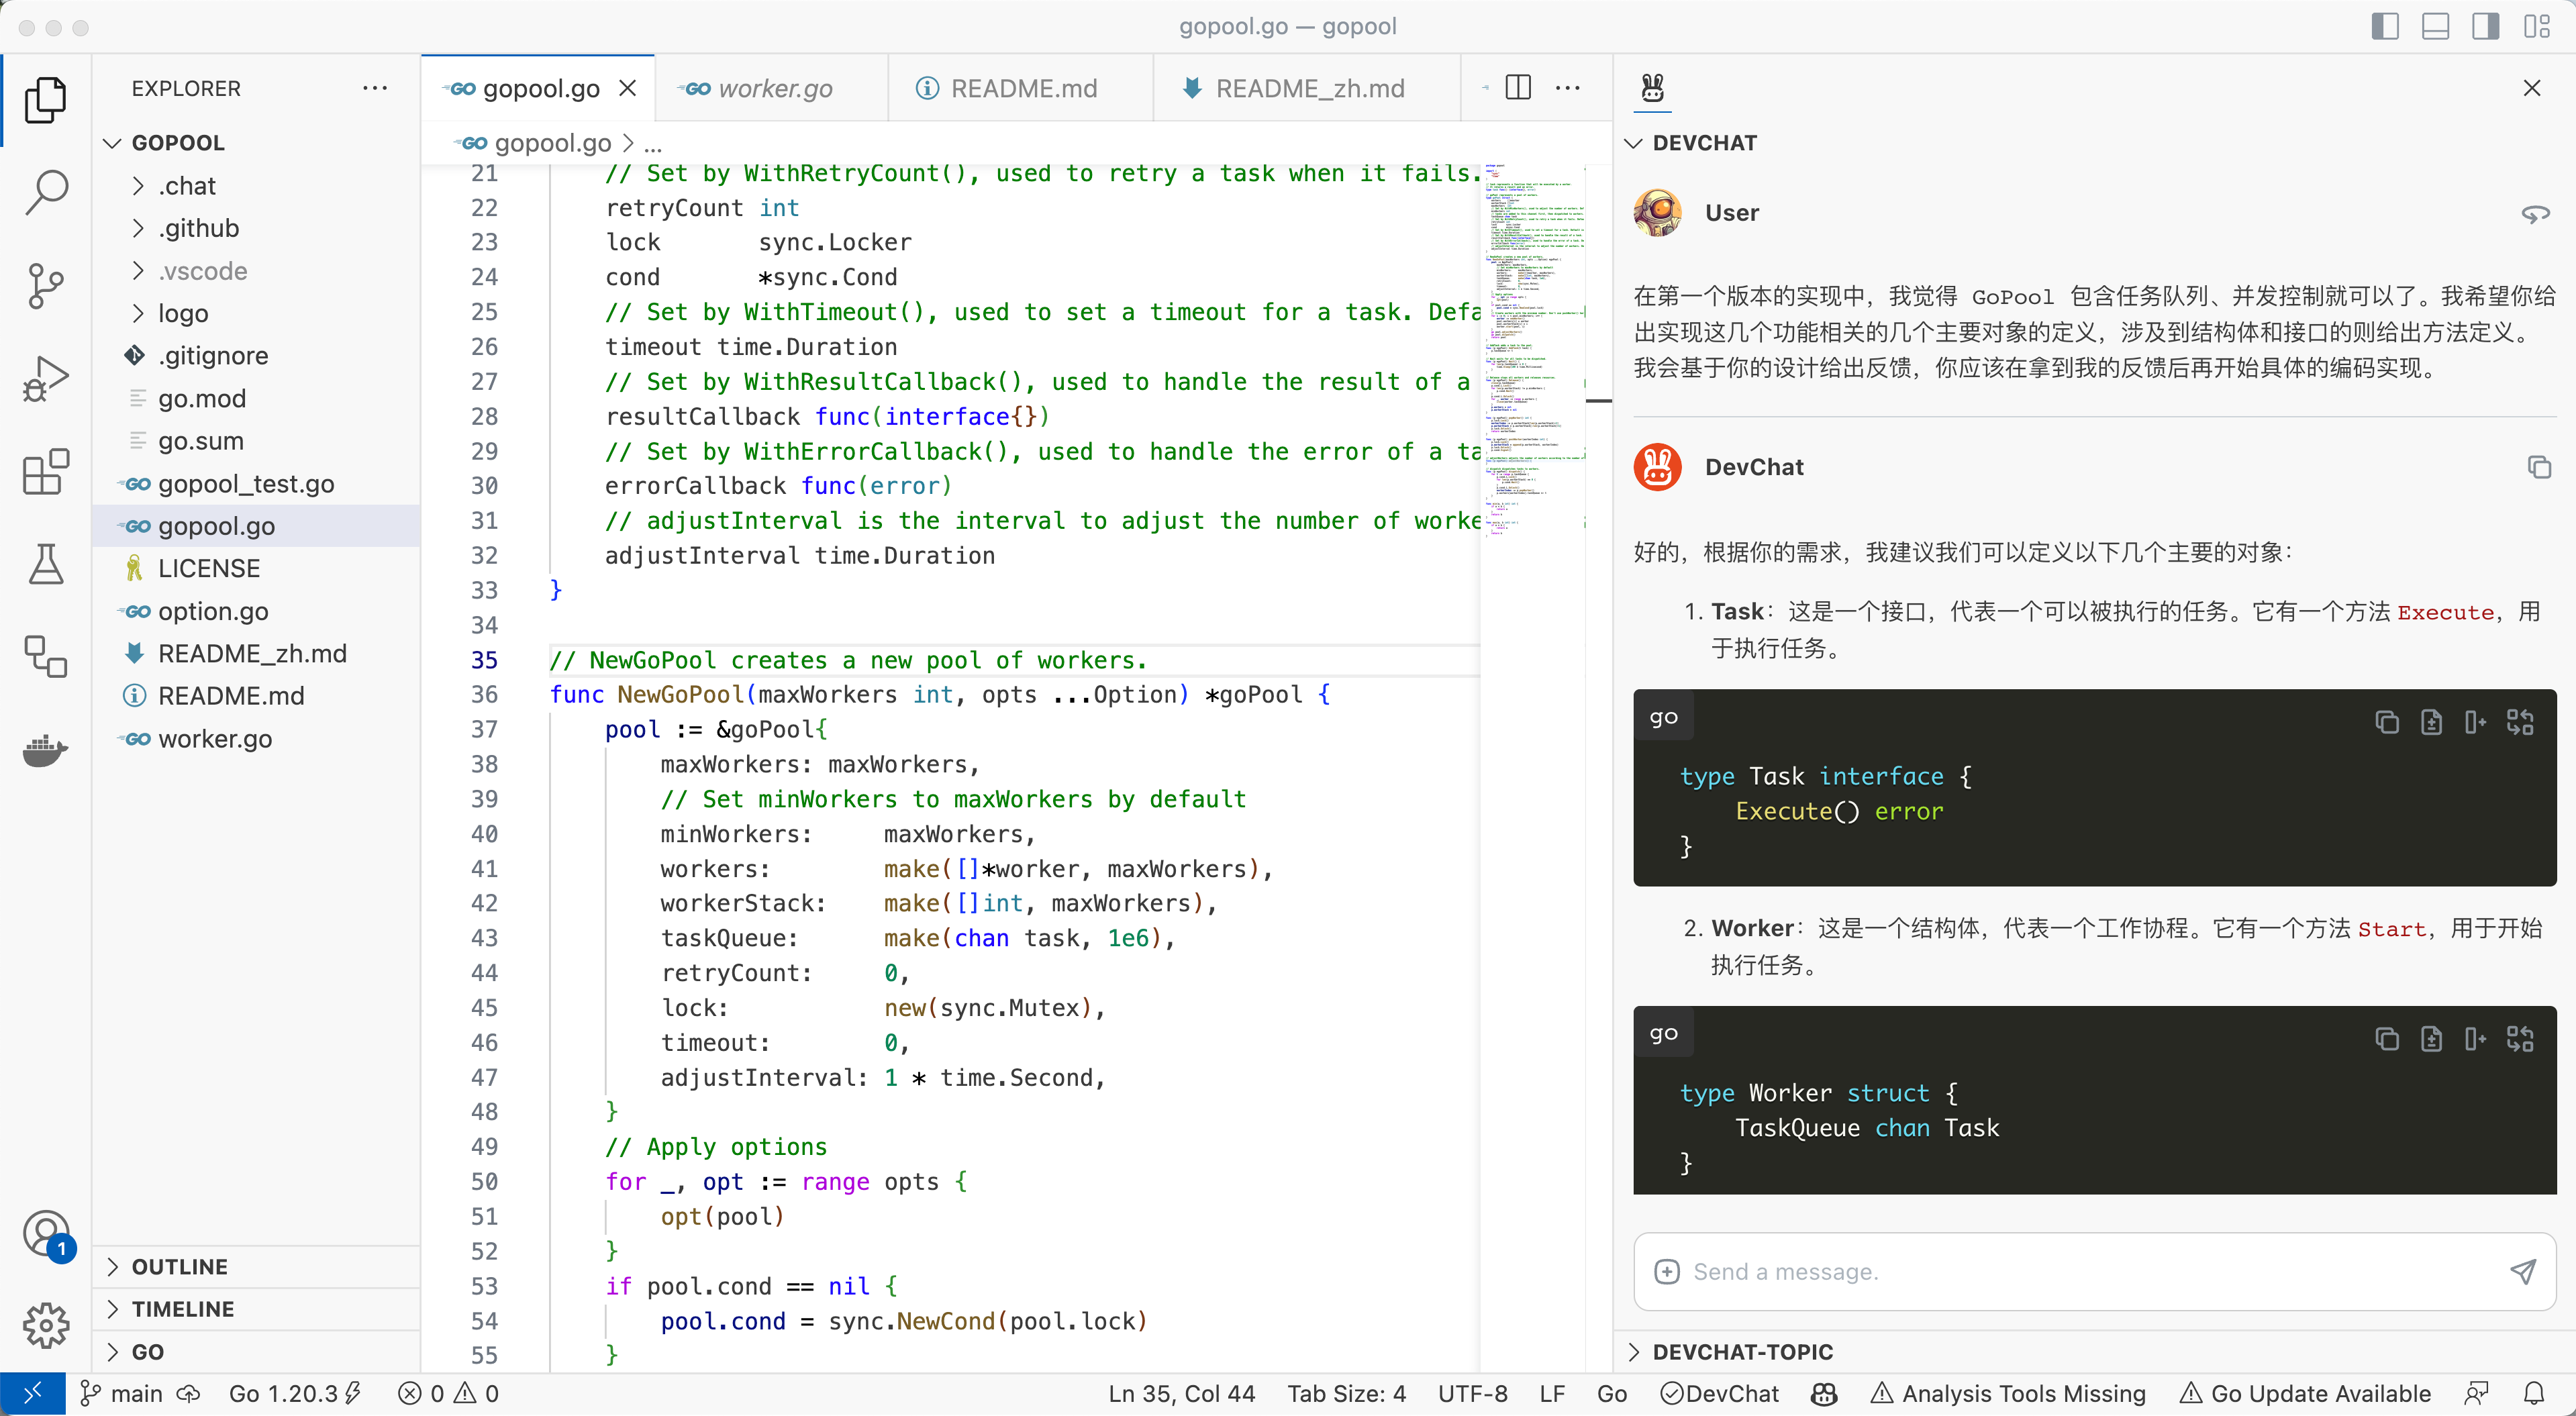The height and width of the screenshot is (1416, 2576).
Task: Send the chat message in DevChat
Action: [2523, 1271]
